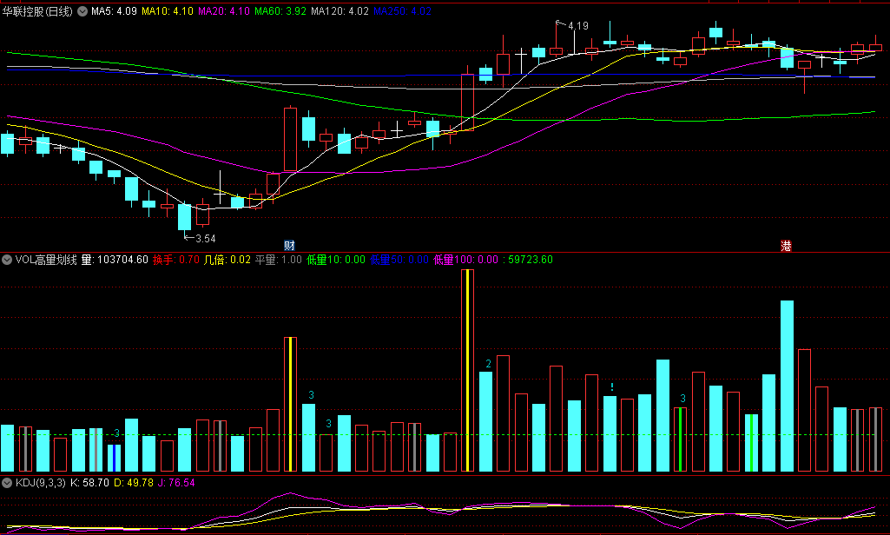Click the 59723.60 average volume value
890x535 pixels.
[531, 260]
